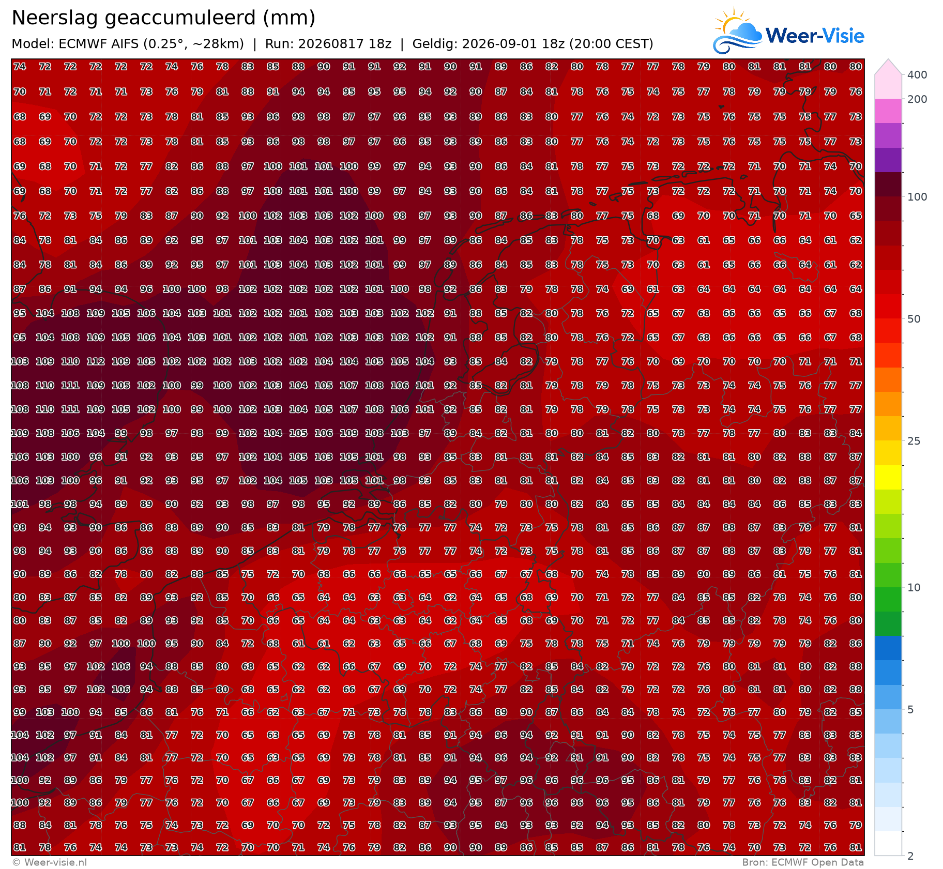
Task: Click the Weer-Visie brand name text
Action: 815,36
